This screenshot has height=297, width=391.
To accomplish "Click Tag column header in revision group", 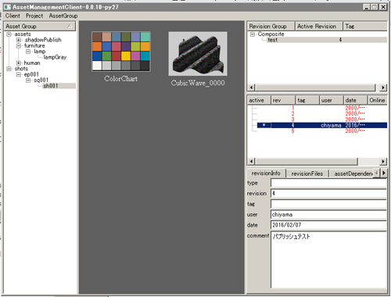I will click(365, 26).
